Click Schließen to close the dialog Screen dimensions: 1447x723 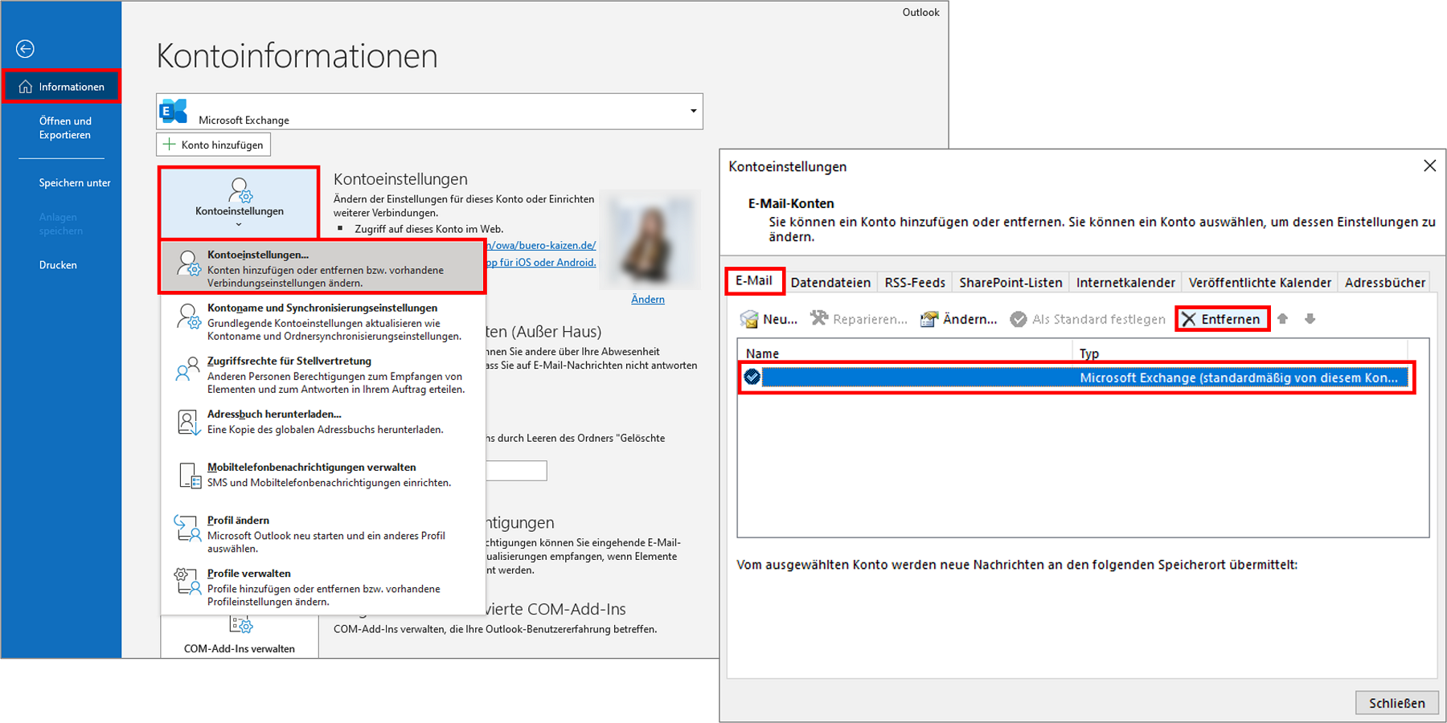click(x=1397, y=703)
